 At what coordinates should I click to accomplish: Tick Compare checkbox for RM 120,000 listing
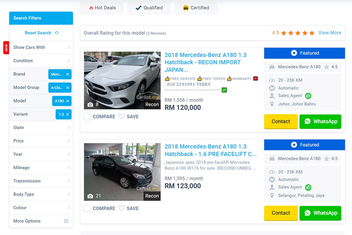click(x=87, y=117)
